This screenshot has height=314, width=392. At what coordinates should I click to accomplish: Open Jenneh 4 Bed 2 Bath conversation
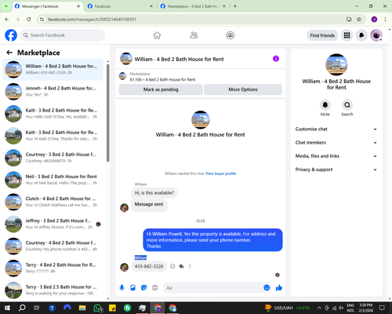pos(53,92)
